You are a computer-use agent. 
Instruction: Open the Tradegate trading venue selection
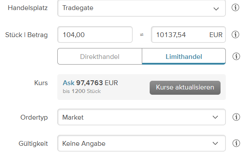[x=141, y=8]
